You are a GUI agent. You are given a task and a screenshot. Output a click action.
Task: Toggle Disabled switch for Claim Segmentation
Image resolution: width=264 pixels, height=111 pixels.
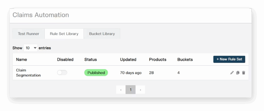62,73
